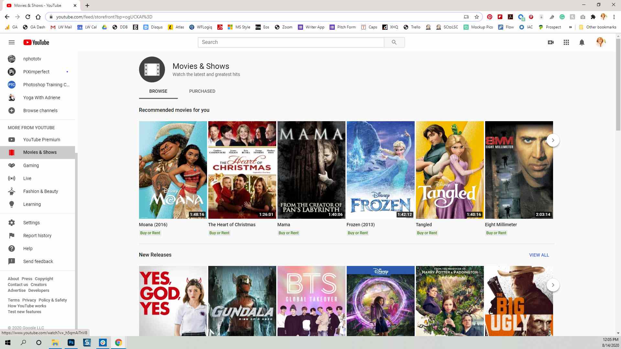This screenshot has height=349, width=621.
Task: Open File Explorer from the Windows taskbar
Action: [55, 343]
